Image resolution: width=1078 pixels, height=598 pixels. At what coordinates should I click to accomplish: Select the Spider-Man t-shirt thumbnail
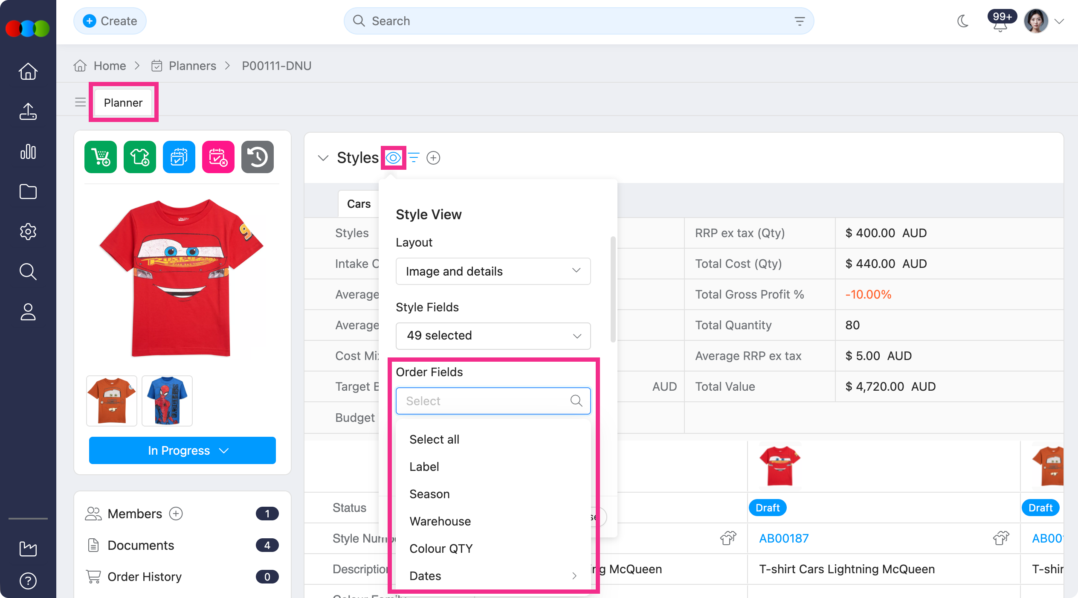pos(167,401)
